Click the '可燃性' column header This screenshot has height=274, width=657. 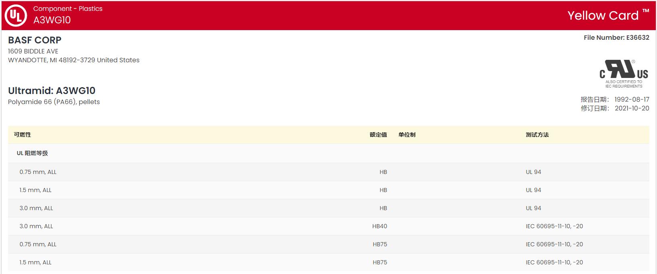coord(23,135)
